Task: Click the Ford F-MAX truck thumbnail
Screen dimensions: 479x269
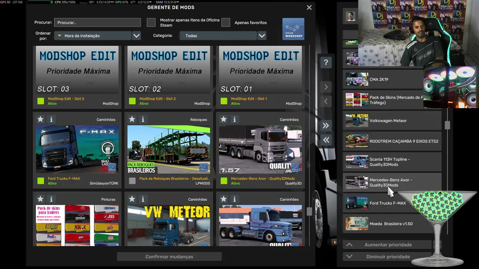Action: pos(77,149)
